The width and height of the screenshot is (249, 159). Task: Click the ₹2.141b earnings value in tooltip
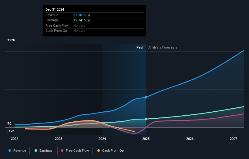[x=79, y=20]
